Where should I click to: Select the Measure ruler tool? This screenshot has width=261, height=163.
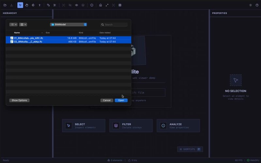pyautogui.click(x=48, y=5)
